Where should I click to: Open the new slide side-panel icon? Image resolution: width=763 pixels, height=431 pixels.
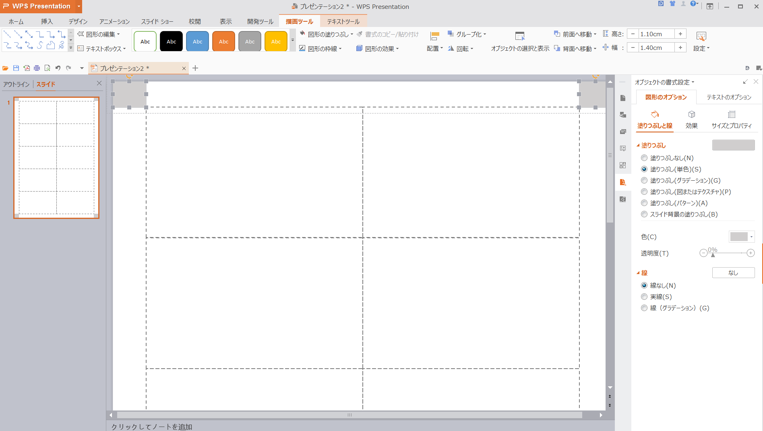pyautogui.click(x=623, y=98)
